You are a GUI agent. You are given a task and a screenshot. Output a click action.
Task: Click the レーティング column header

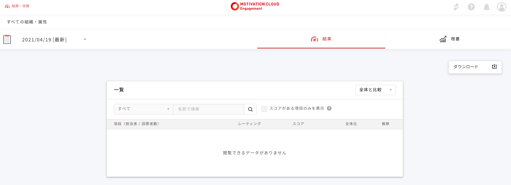249,124
